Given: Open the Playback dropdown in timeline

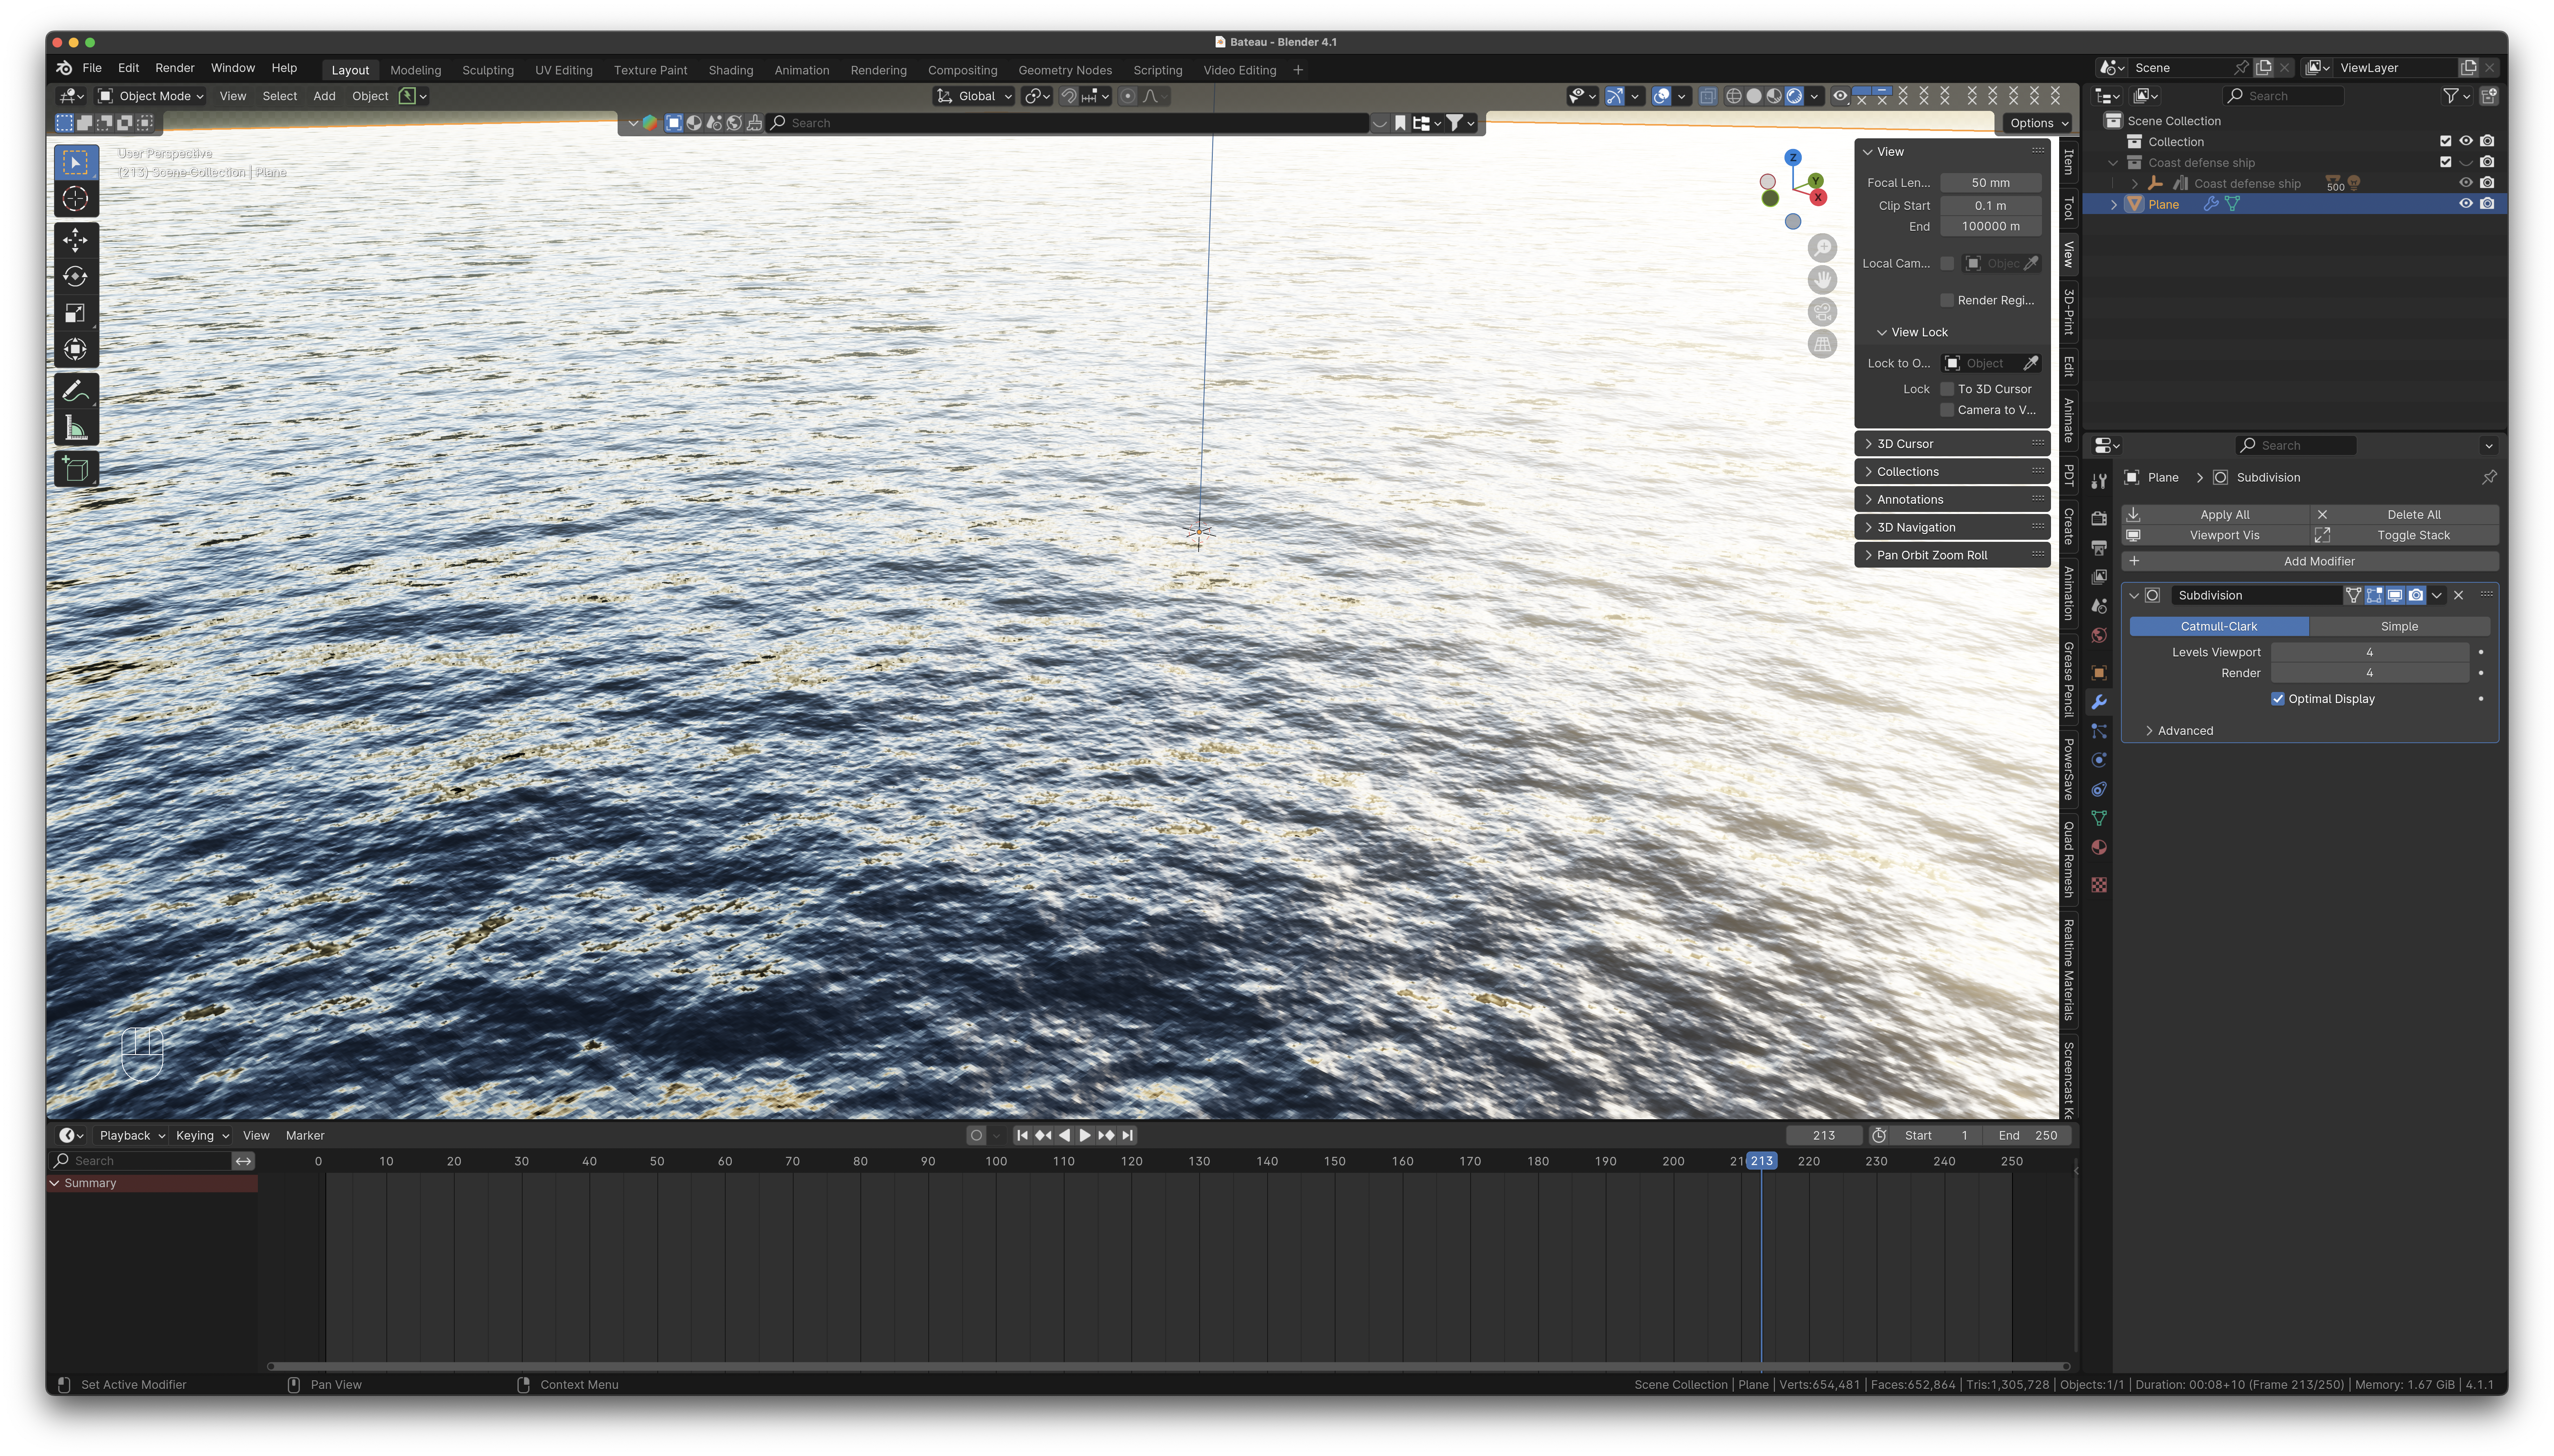Looking at the screenshot, I should point(132,1135).
